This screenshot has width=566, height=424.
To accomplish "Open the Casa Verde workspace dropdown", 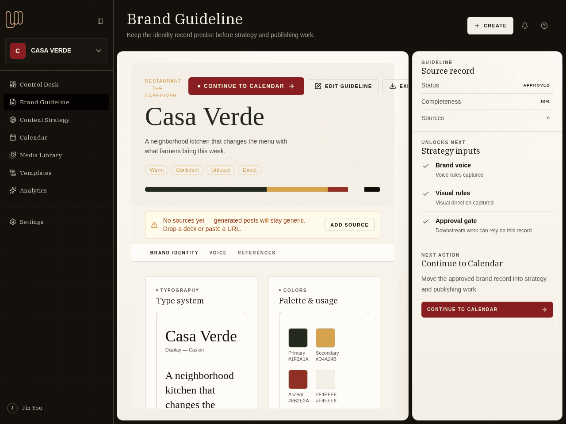I will tap(56, 51).
